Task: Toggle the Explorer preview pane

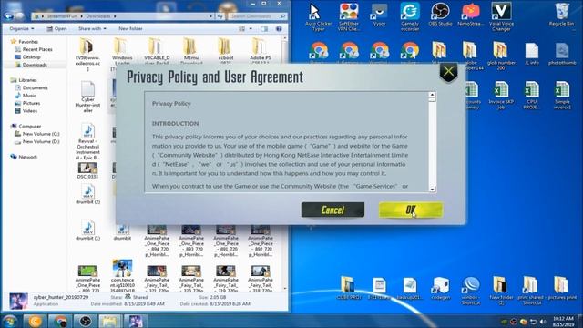Action: 264,28
